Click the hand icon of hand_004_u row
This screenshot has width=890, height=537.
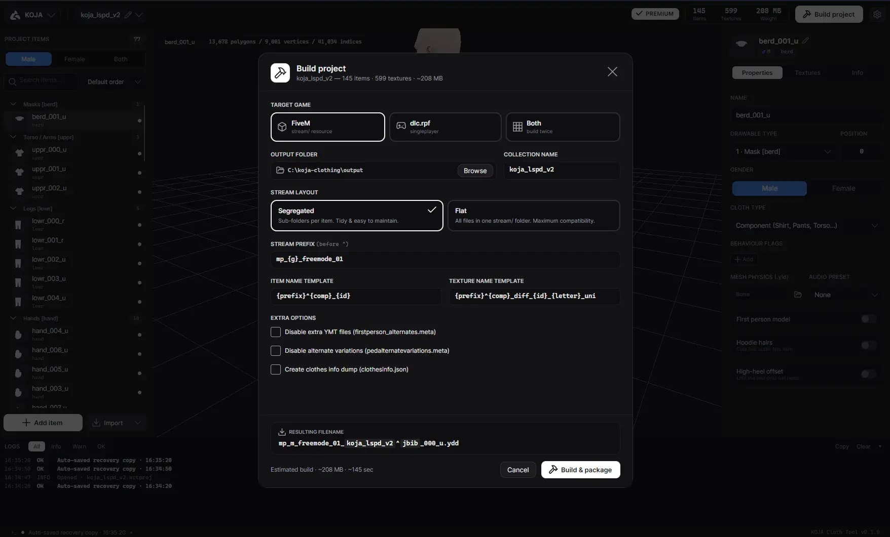click(18, 335)
